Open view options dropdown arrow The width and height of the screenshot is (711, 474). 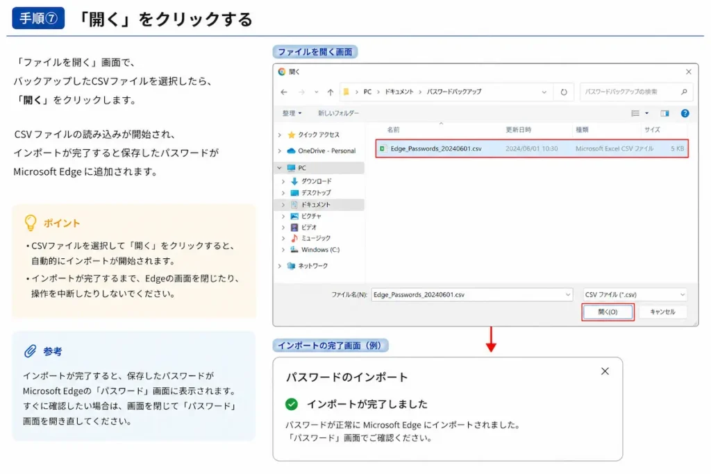pos(646,113)
